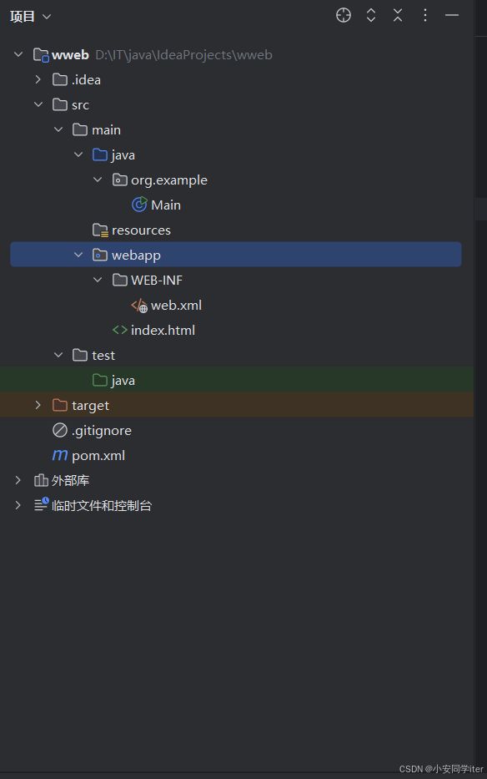Click the web.xml file icon

coord(139,305)
